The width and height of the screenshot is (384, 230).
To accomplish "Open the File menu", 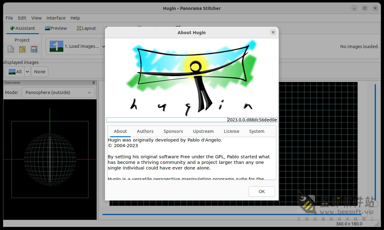I will point(9,18).
